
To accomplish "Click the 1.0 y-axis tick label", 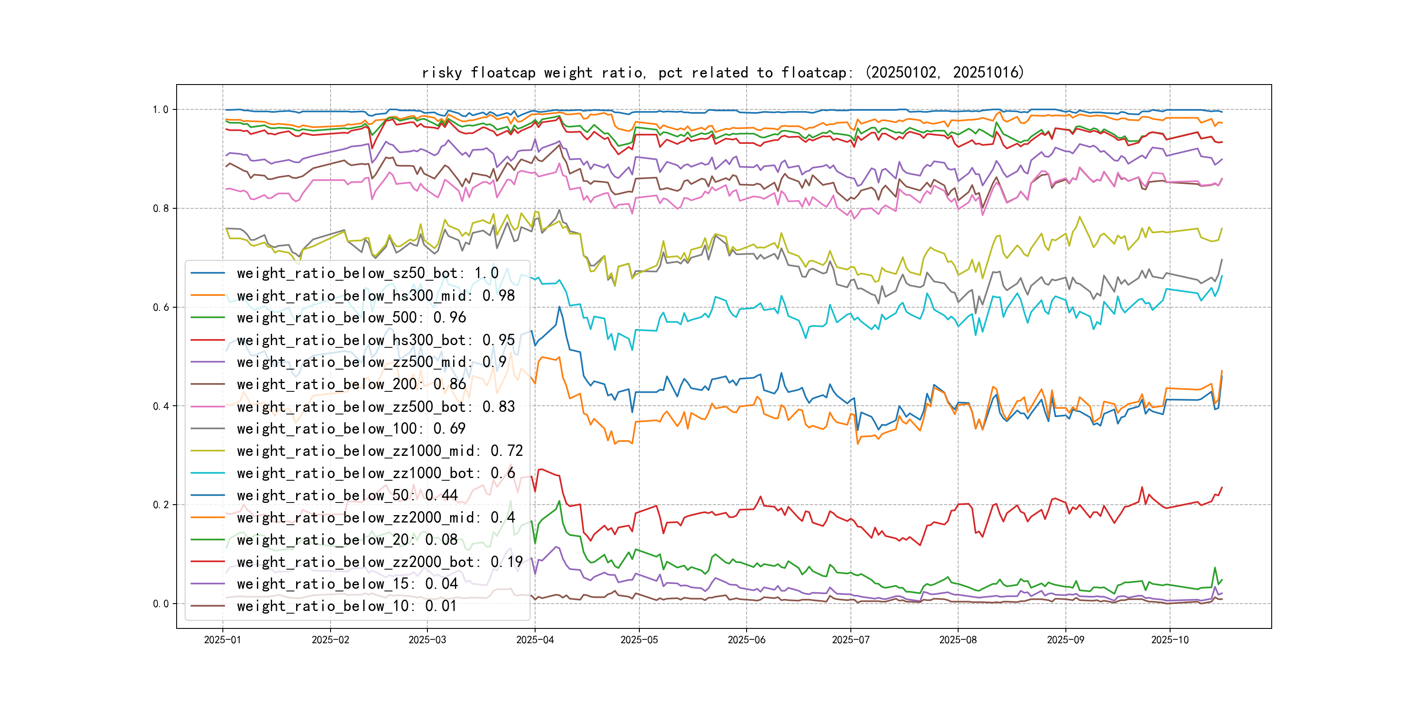I will (161, 110).
